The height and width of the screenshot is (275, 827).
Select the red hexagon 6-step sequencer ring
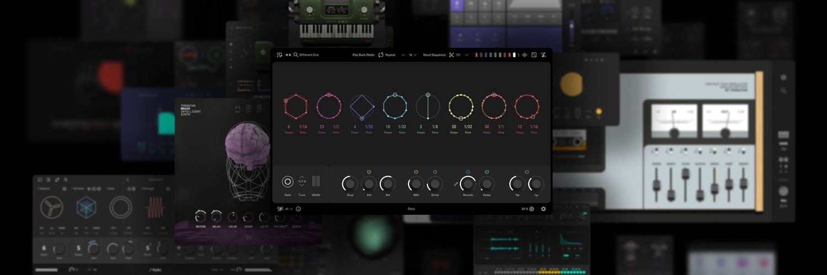(296, 106)
